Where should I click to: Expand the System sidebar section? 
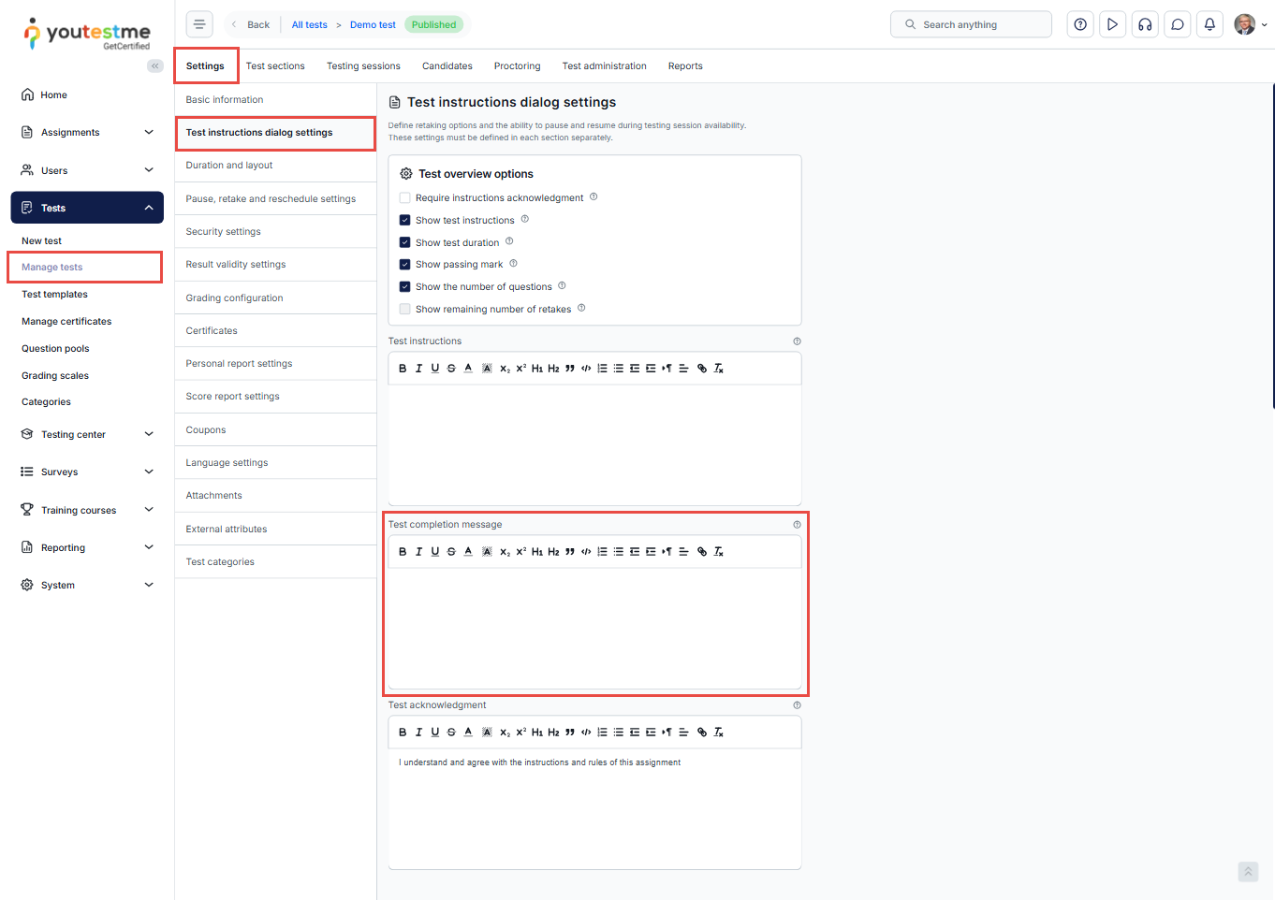pos(87,585)
